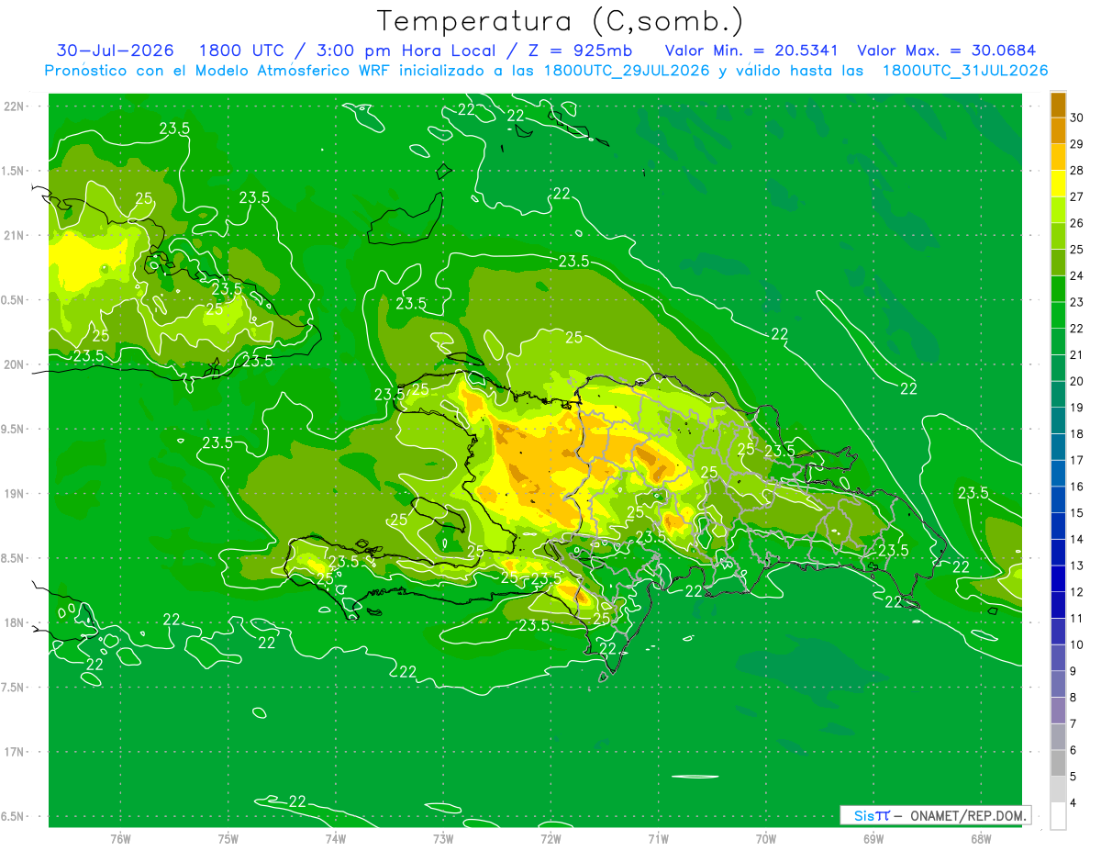
Task: Pick the lime swatch between 26 and 27
Action: tap(1058, 210)
